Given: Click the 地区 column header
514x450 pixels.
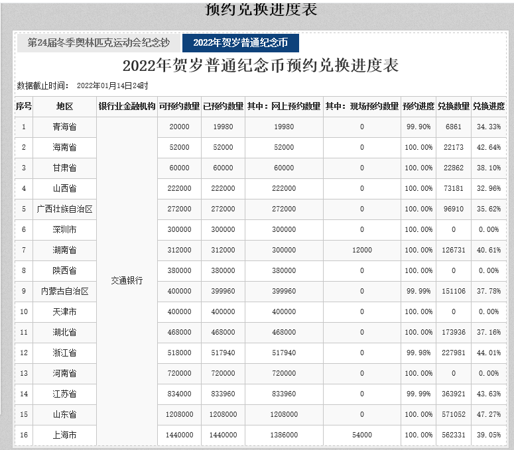Looking at the screenshot, I should click(x=64, y=106).
